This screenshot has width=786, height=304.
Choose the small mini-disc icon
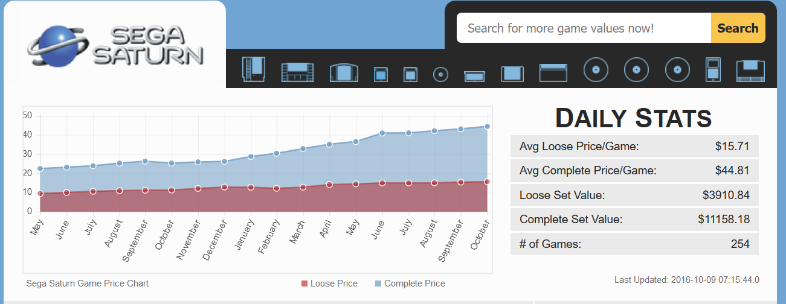441,75
